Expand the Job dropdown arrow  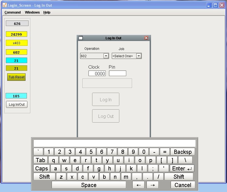(x=139, y=56)
